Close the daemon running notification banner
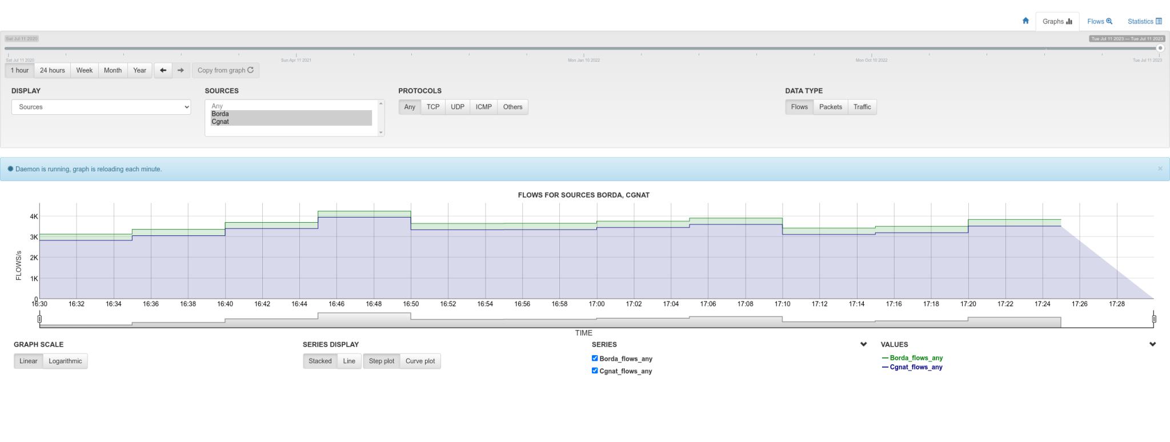This screenshot has height=442, width=1170. coord(1160,169)
